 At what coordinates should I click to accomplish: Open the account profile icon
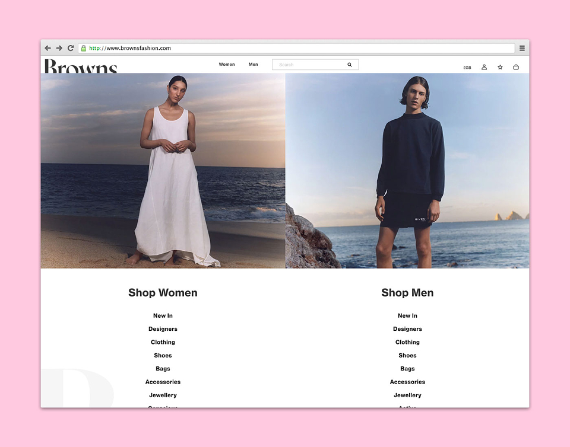484,67
